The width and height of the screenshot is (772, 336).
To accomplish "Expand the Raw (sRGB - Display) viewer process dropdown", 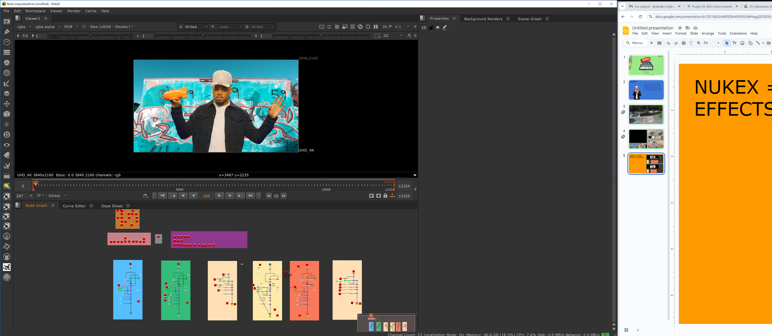I will click(x=111, y=27).
